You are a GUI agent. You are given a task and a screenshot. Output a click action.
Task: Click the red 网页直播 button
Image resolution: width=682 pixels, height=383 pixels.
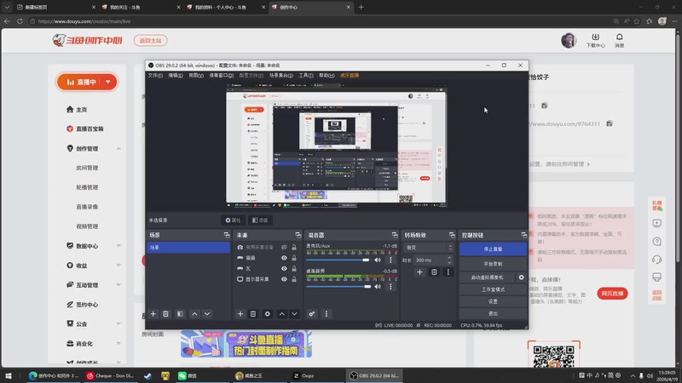pyautogui.click(x=612, y=294)
